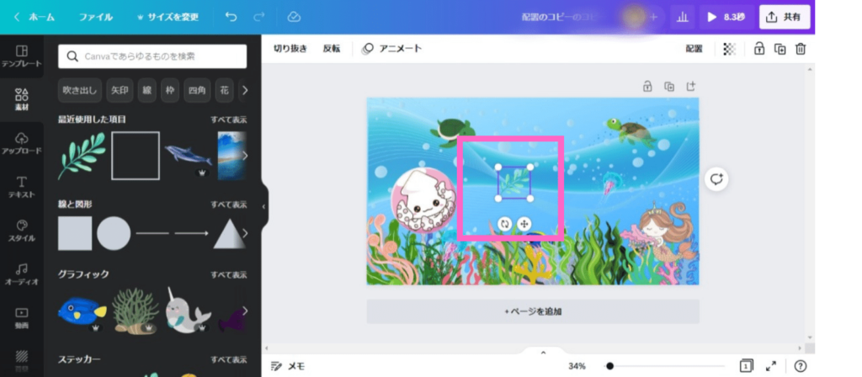Insert the square frame recent element
The height and width of the screenshot is (377, 862).
[x=136, y=156]
